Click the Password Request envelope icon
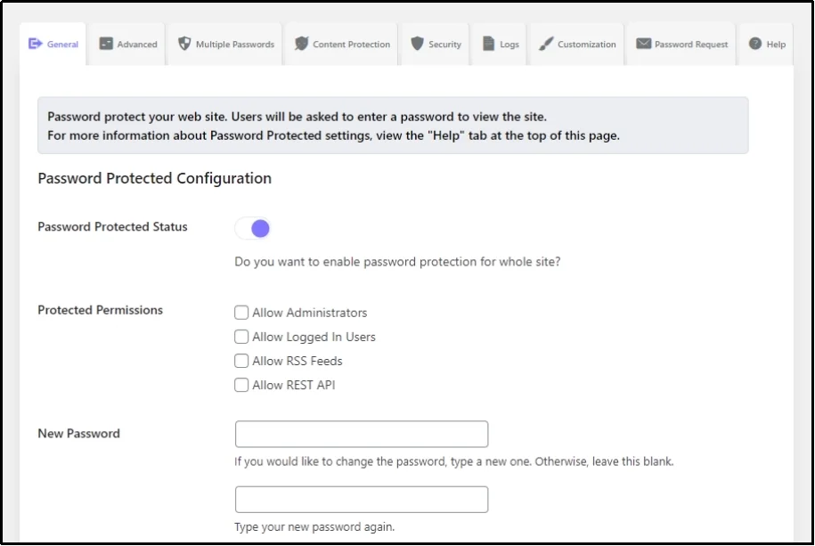815x546 pixels. 644,42
